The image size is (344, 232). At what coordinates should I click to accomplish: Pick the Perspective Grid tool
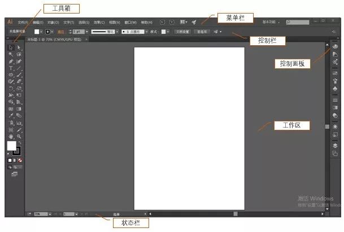click(x=19, y=102)
